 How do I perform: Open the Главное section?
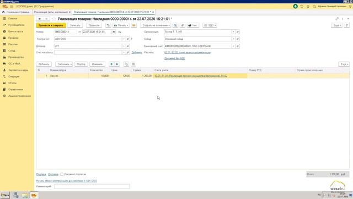point(13,18)
